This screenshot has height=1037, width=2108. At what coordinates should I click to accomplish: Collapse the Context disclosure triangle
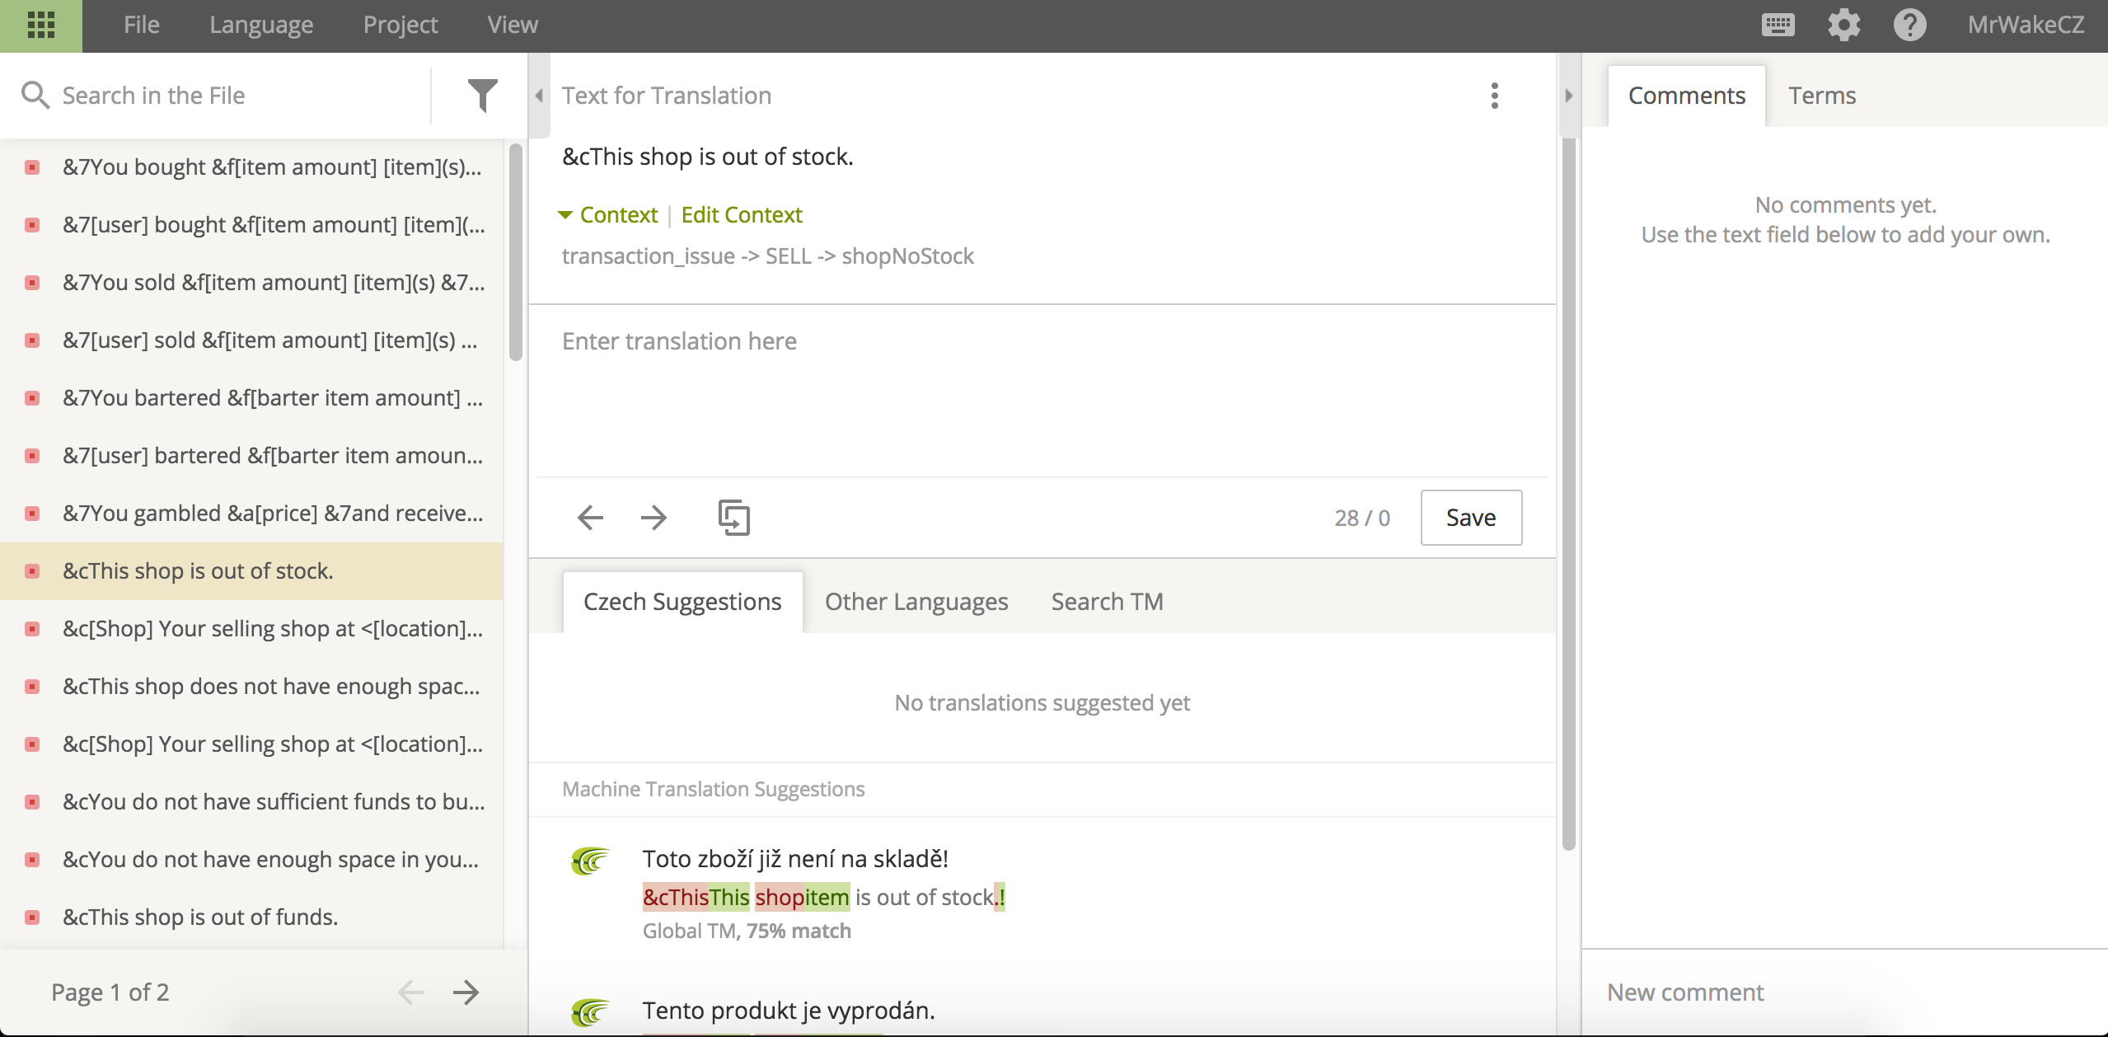pos(565,215)
